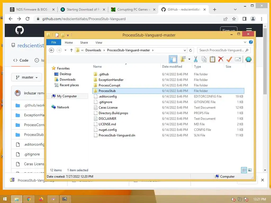Sort by the Type column header
271x203 pixels.
click(197, 66)
